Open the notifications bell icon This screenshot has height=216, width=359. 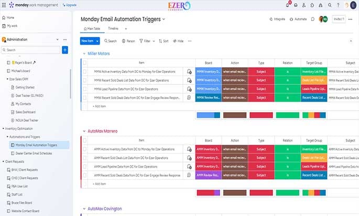pos(287,5)
